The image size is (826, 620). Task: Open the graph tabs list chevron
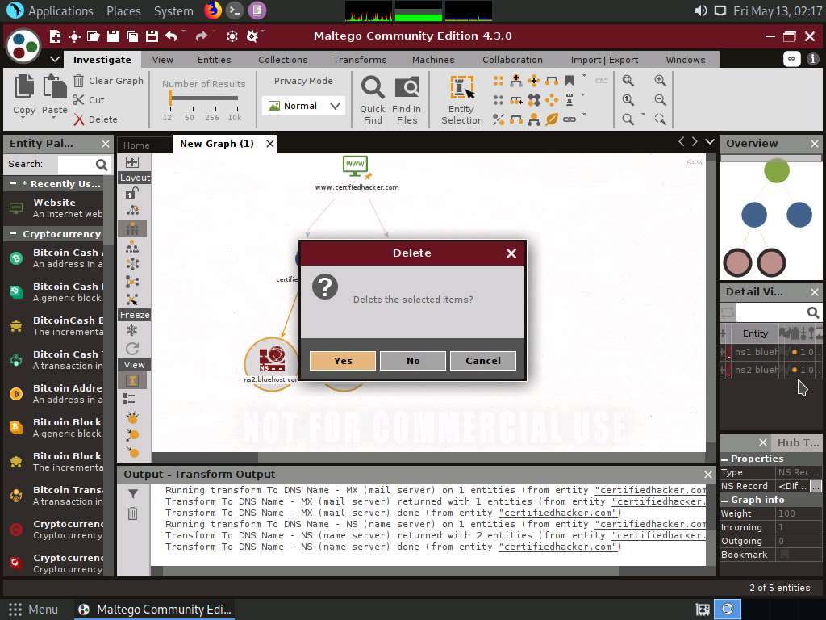[x=710, y=141]
